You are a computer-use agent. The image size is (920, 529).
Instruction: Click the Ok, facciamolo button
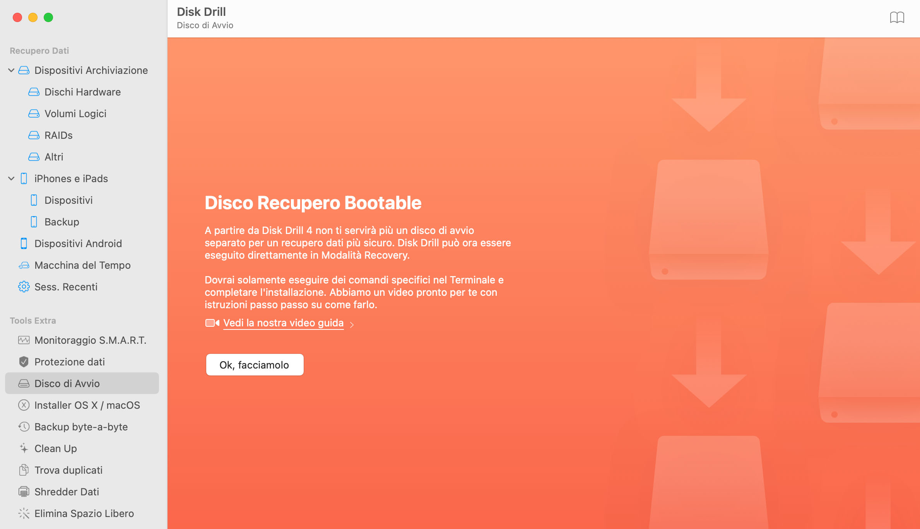254,365
